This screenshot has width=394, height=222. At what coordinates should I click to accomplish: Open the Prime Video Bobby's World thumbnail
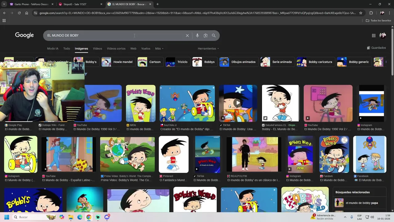(127, 154)
